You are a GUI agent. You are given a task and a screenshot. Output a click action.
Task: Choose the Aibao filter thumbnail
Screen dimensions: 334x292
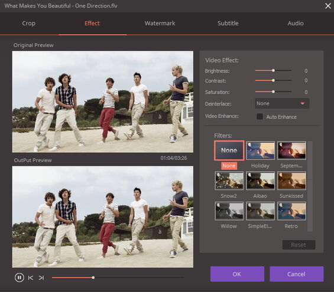[x=260, y=181]
